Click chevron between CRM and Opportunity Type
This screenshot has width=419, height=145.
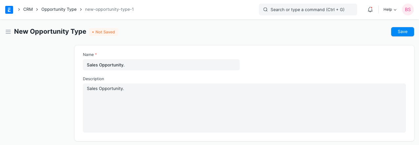(37, 9)
